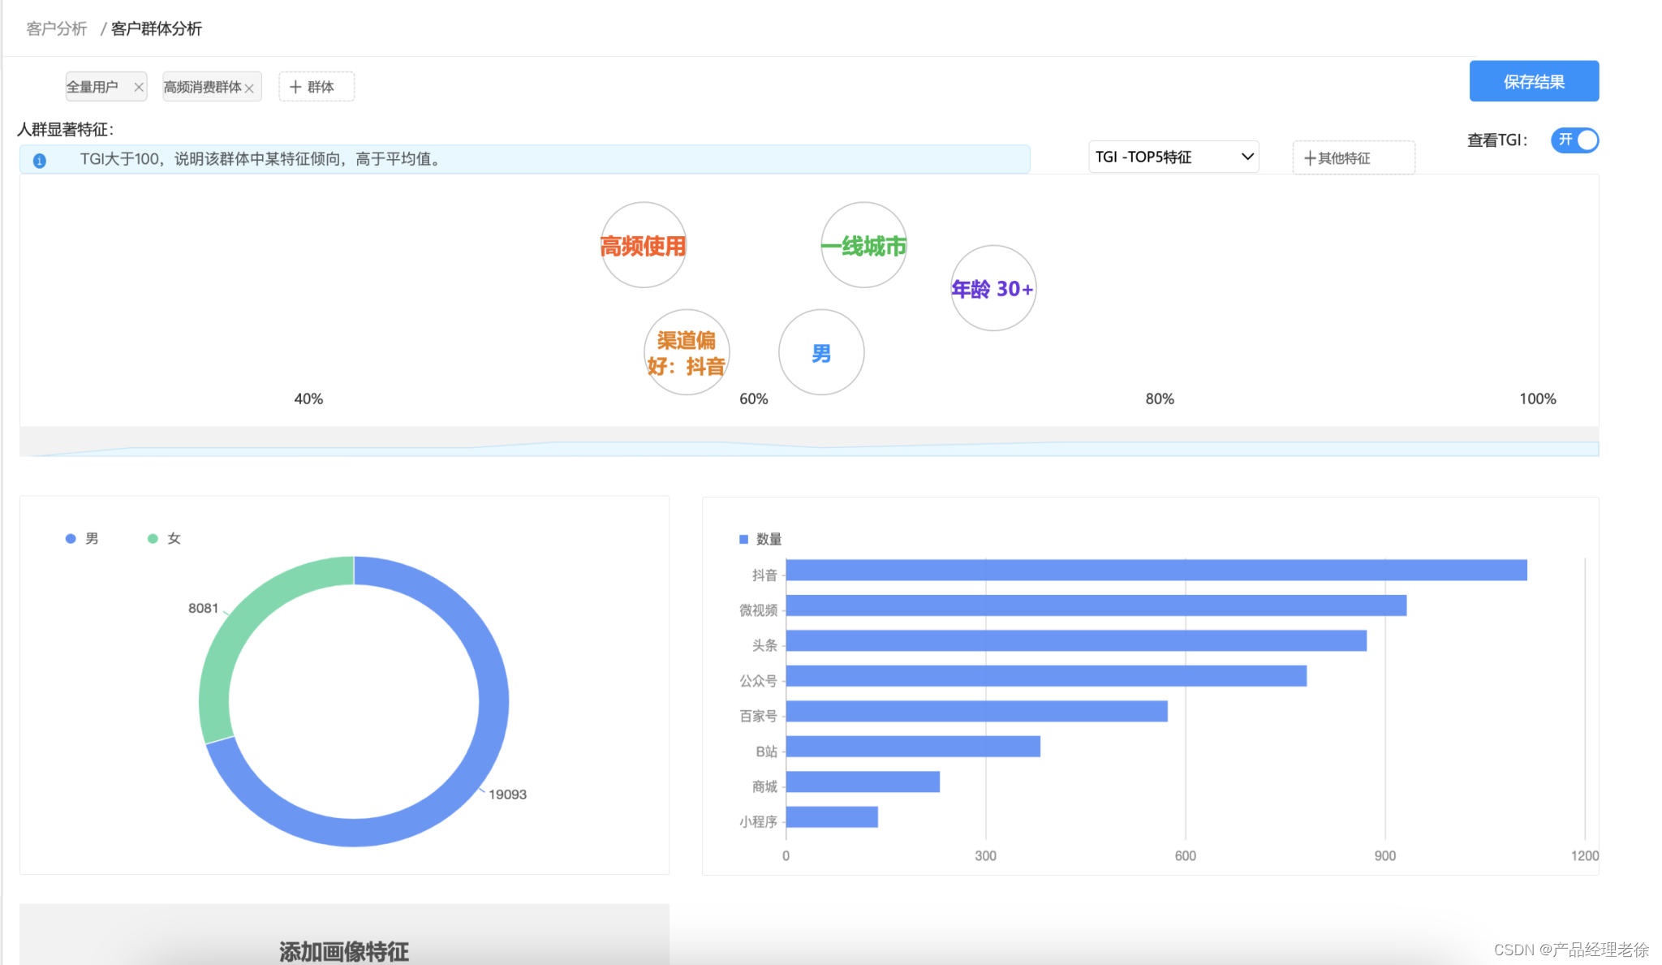Go to 客户分析 breadcrumb

click(x=56, y=29)
